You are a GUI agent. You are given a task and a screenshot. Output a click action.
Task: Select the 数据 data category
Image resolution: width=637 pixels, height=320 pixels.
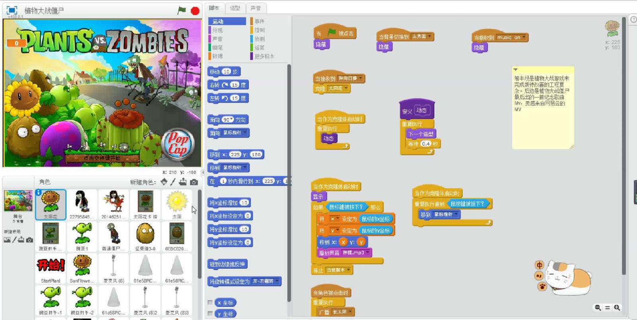pyautogui.click(x=227, y=56)
